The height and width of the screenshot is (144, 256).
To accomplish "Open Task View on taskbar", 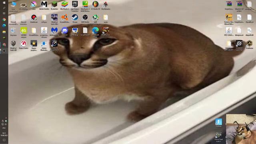I will click(x=4, y=14).
